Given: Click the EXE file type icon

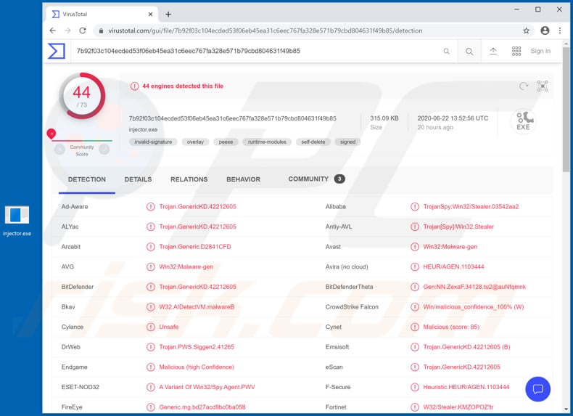Looking at the screenshot, I should pyautogui.click(x=523, y=121).
